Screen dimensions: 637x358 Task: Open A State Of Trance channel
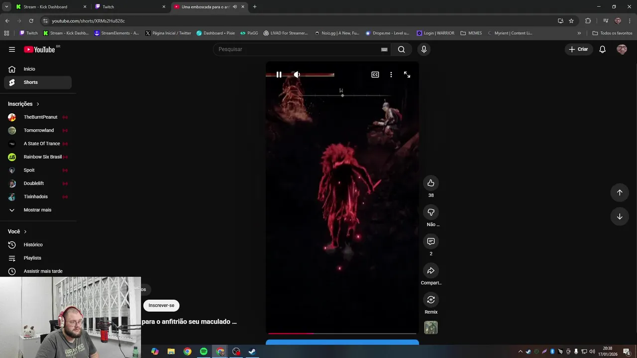click(x=38, y=144)
